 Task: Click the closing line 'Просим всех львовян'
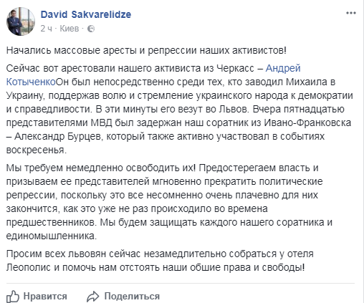(x=160, y=261)
